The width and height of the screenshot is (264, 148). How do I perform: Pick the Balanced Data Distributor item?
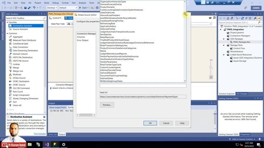(x=24, y=40)
